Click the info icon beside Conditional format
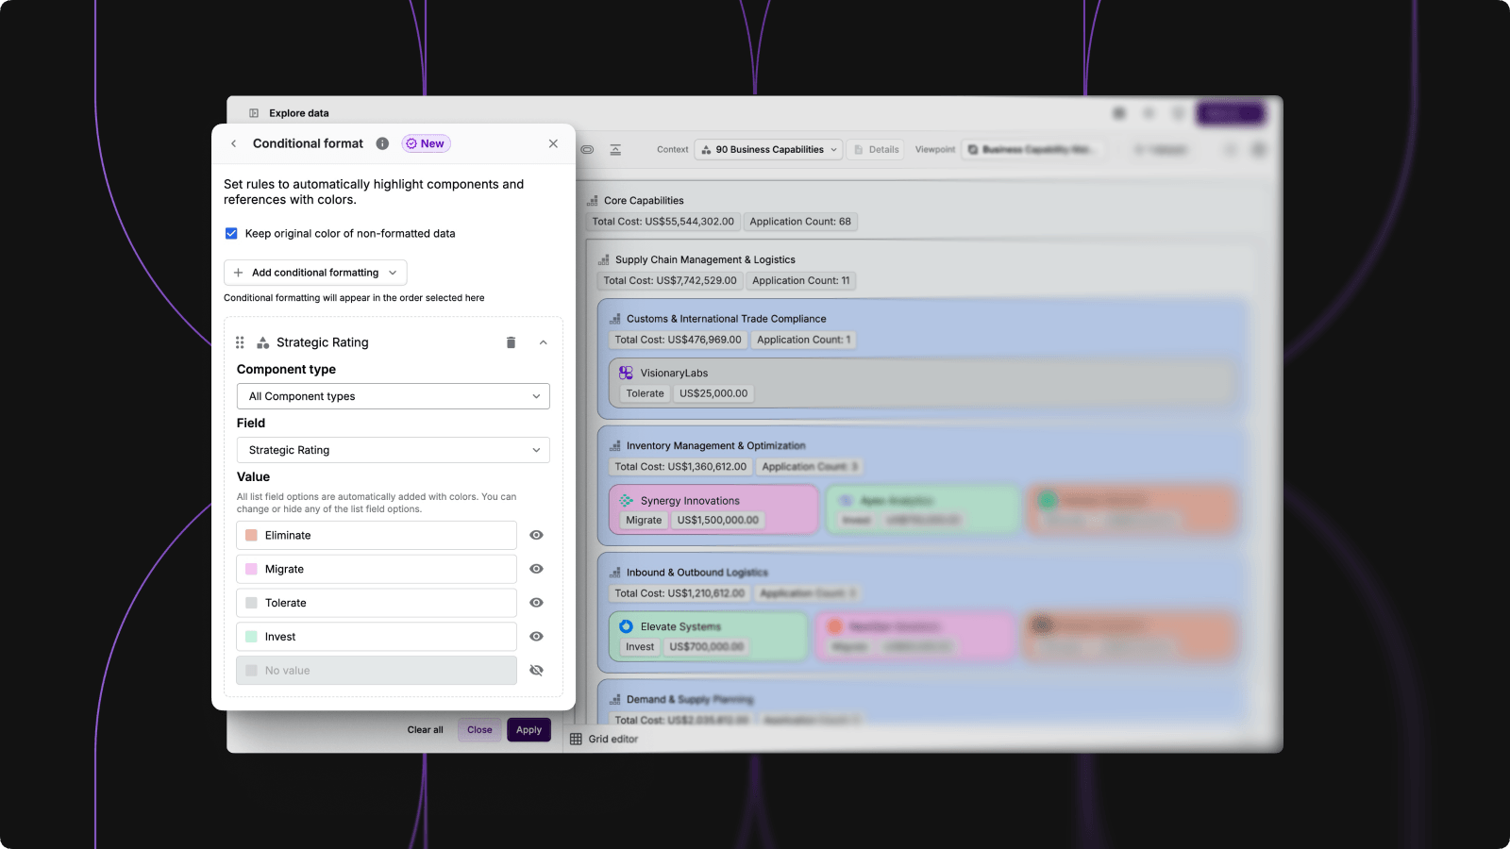The image size is (1510, 849). click(x=382, y=144)
